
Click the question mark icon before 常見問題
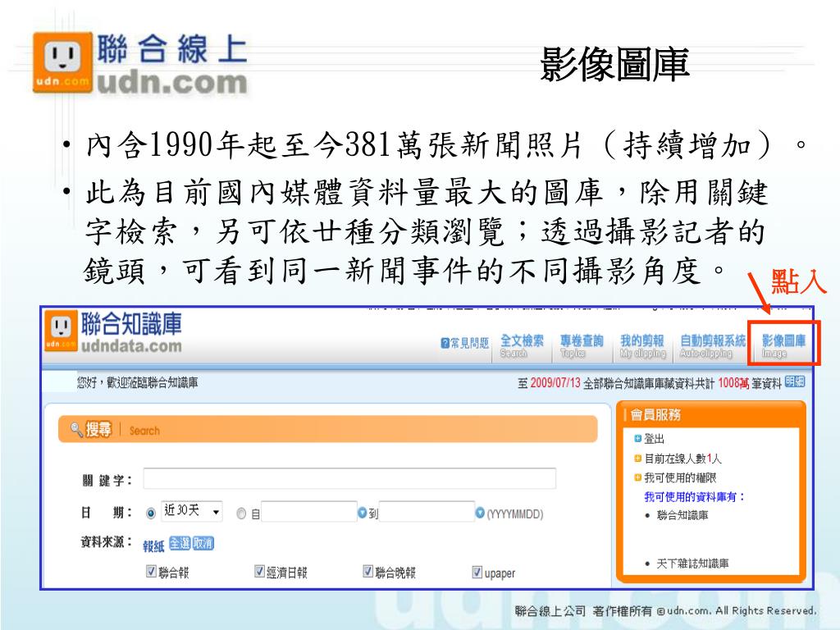[445, 344]
